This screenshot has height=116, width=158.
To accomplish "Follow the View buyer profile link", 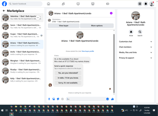I will tap(88, 51).
